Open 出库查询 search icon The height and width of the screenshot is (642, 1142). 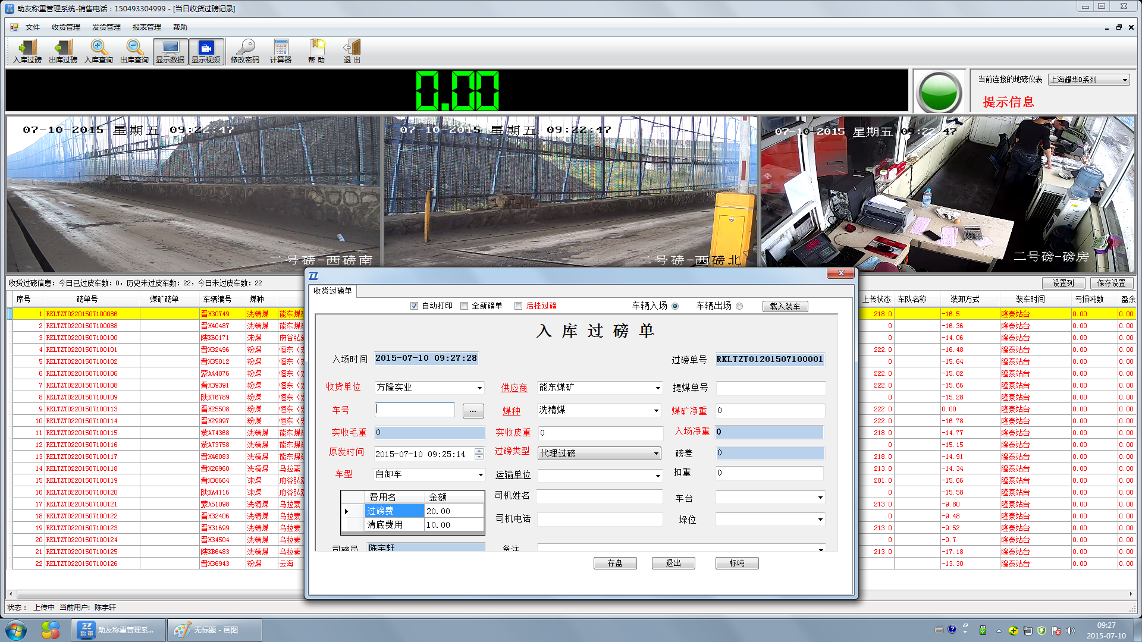pos(134,48)
